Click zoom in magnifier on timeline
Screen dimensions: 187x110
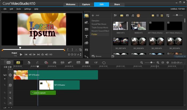coord(158,62)
